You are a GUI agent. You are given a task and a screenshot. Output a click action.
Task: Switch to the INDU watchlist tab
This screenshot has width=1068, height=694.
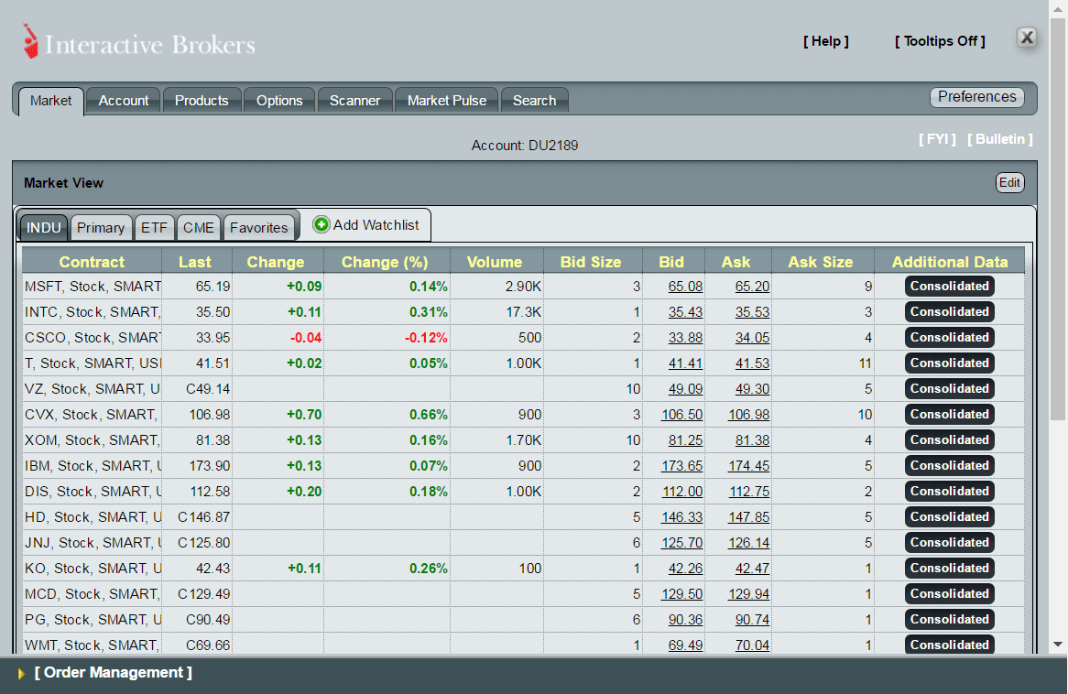[43, 227]
